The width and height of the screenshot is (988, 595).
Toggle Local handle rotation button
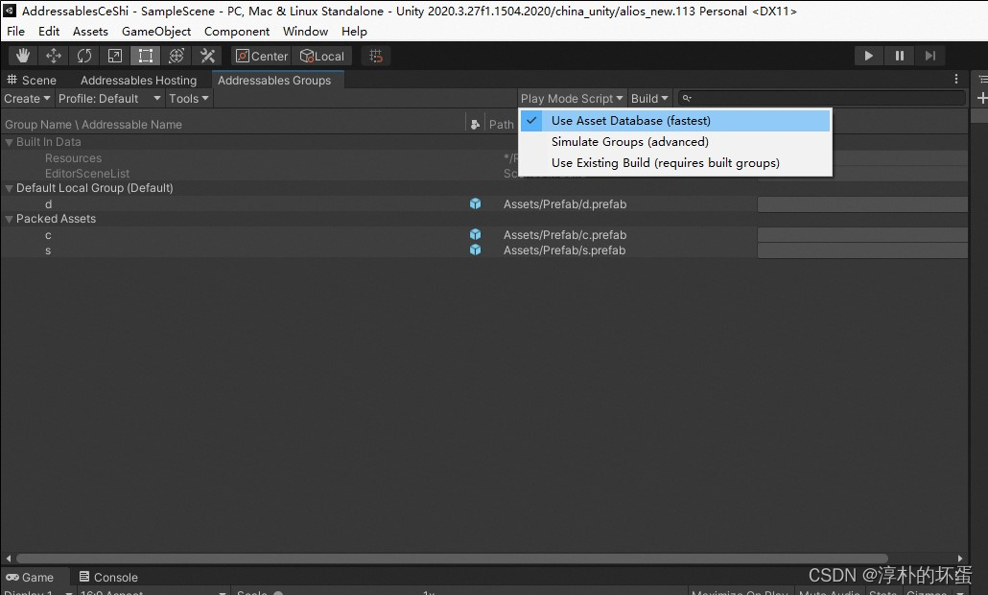point(322,56)
